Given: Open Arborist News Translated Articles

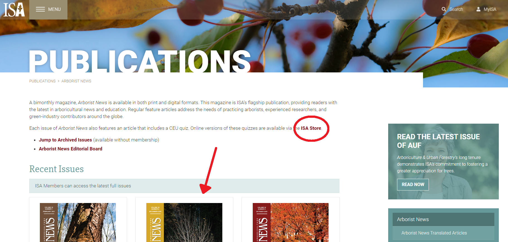Looking at the screenshot, I should point(434,233).
